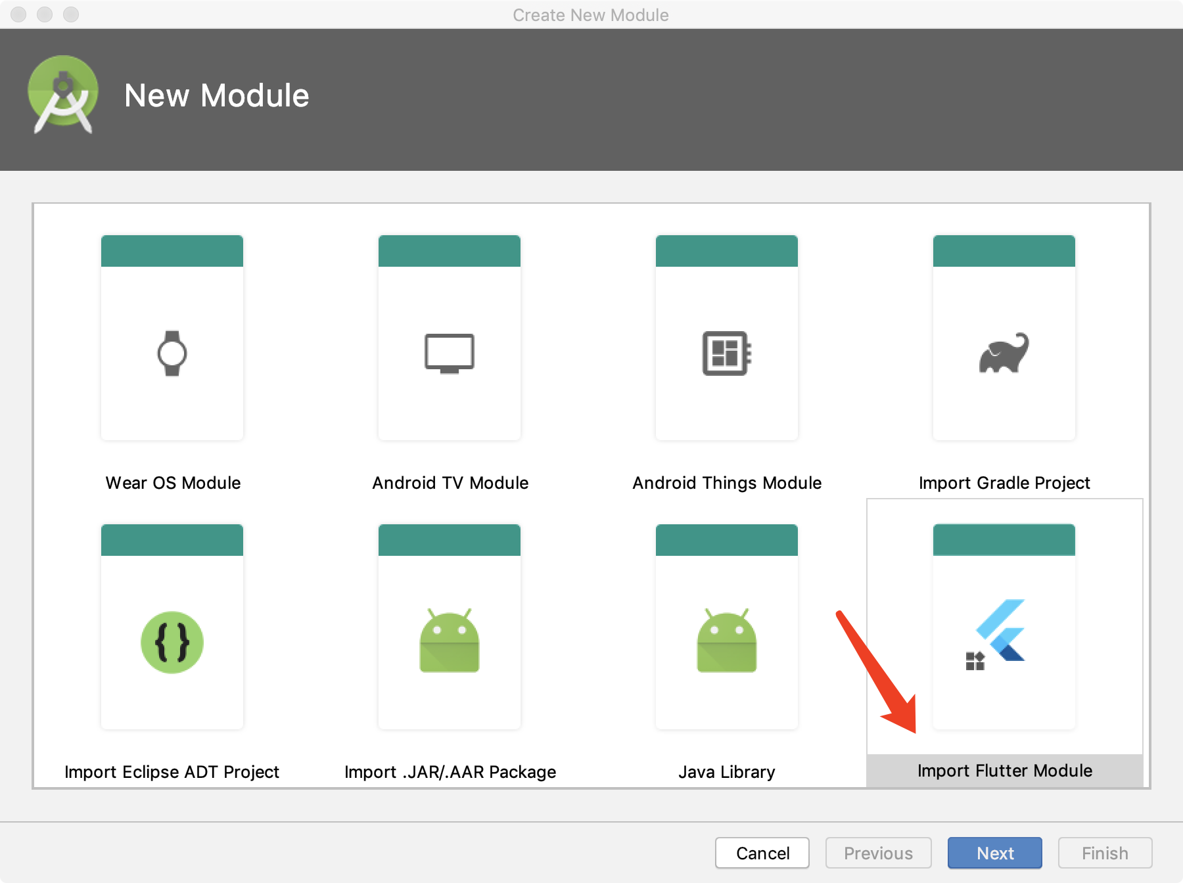The image size is (1183, 883).
Task: Click the Android Studio logo in header
Action: 62,95
